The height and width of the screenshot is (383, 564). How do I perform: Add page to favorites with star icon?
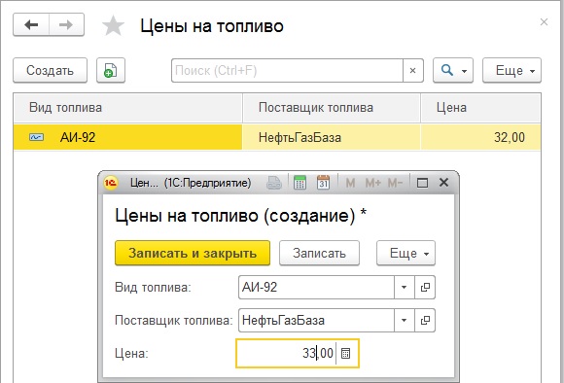pyautogui.click(x=113, y=25)
